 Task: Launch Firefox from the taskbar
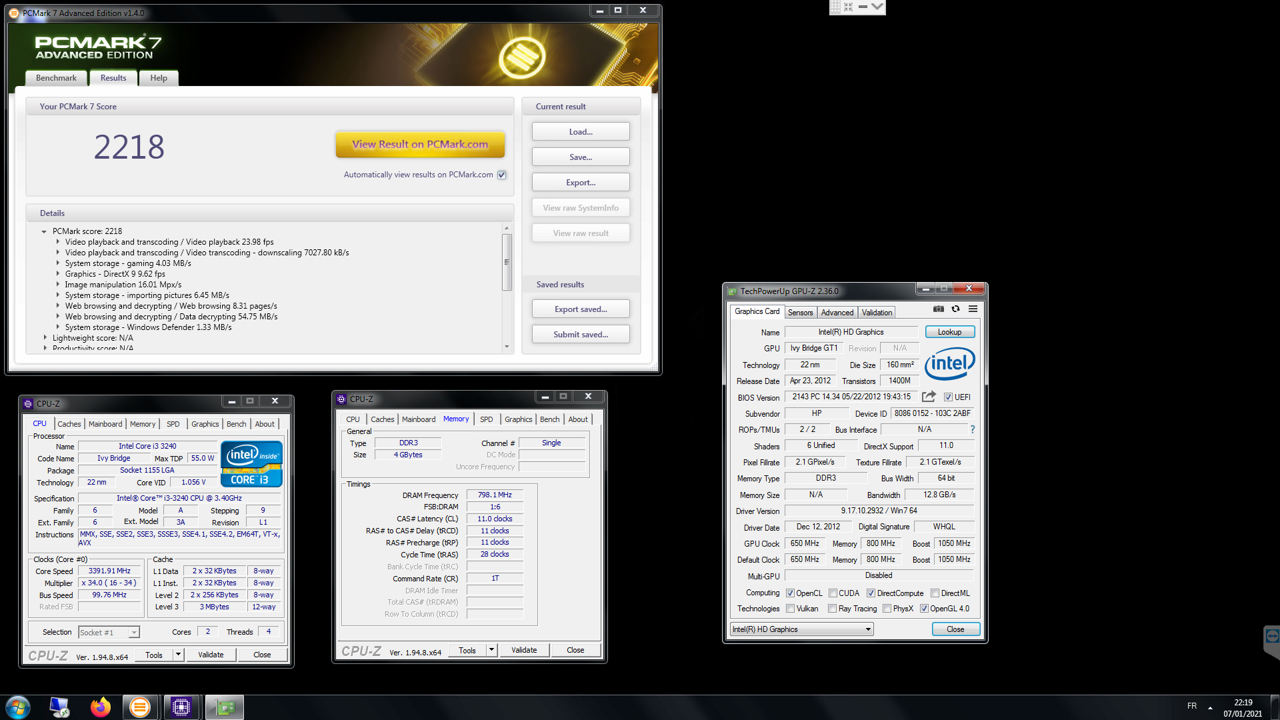pos(101,707)
